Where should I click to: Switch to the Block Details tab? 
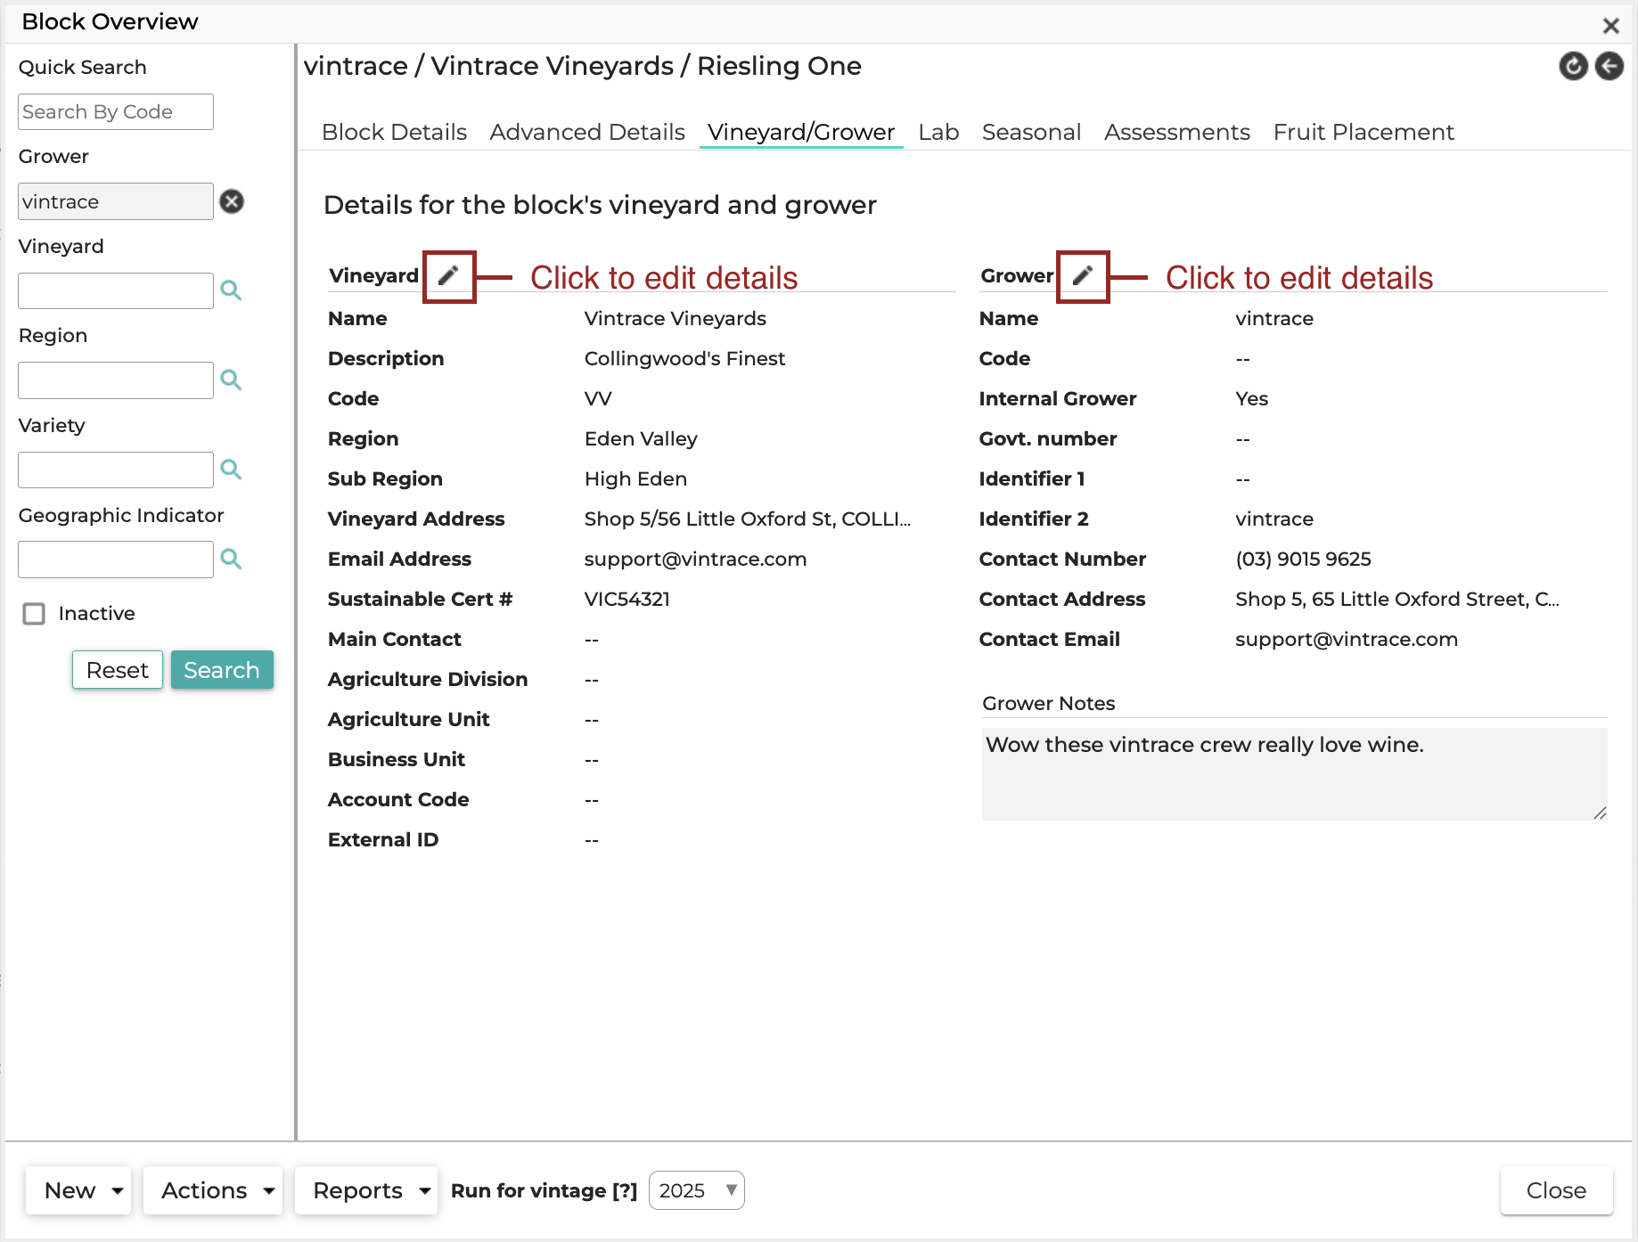[394, 132]
